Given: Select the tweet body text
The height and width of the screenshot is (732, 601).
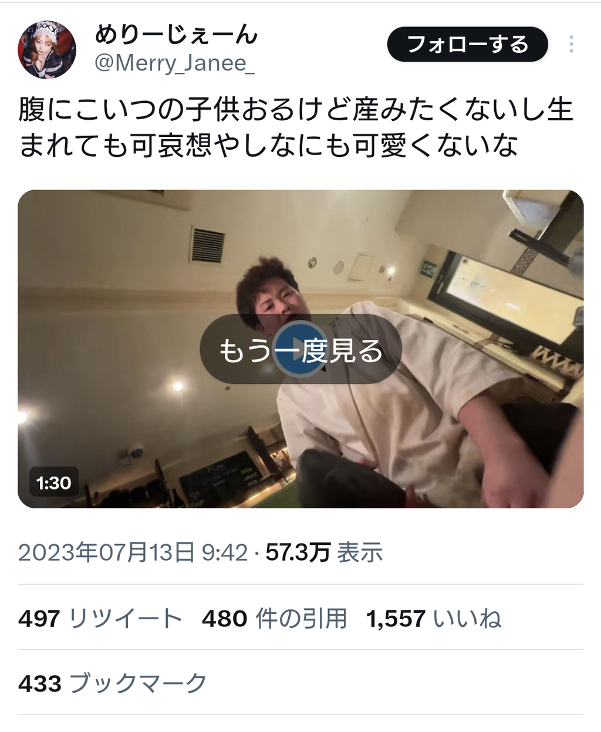Looking at the screenshot, I should [295, 127].
